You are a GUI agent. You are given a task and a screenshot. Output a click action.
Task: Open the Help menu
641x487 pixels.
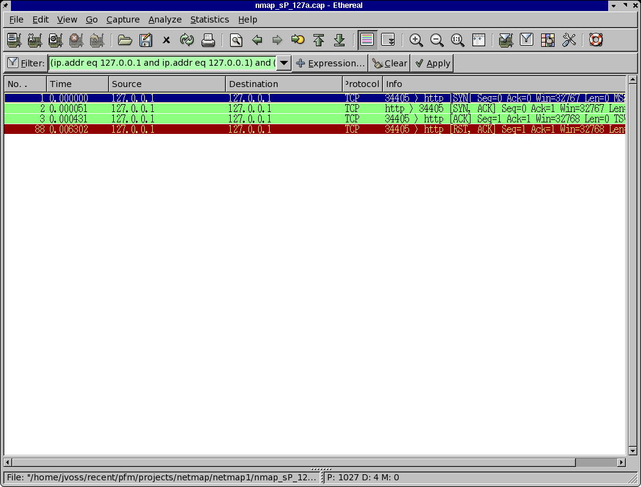(248, 19)
